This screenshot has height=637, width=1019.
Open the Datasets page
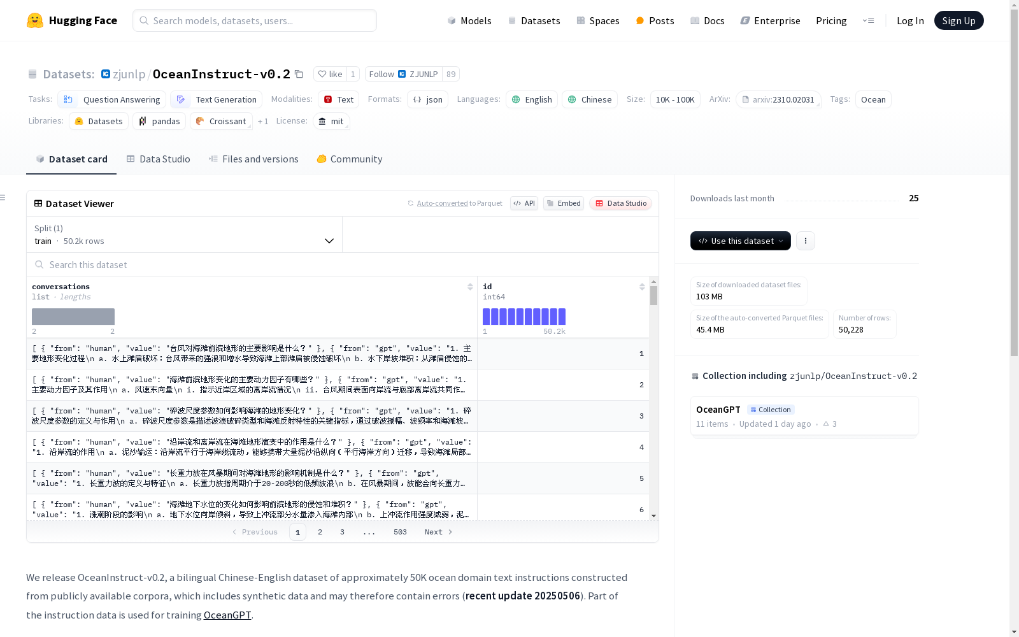point(534,20)
